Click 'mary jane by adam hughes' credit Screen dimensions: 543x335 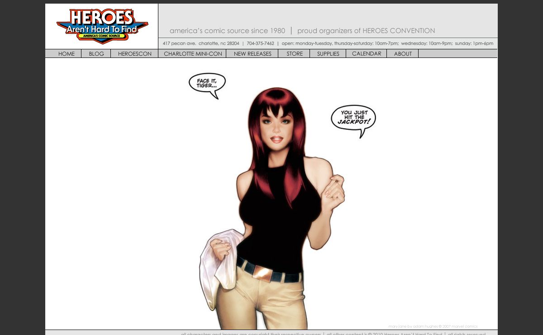pos(433,326)
